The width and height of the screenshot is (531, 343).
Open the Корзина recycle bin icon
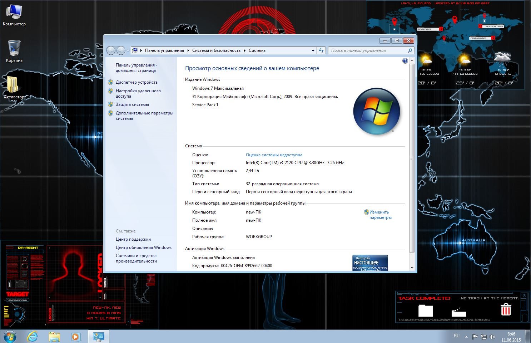14,51
